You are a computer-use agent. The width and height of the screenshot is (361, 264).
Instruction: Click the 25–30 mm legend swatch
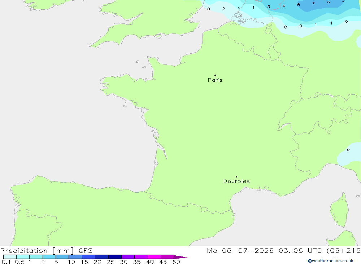coord(115,257)
